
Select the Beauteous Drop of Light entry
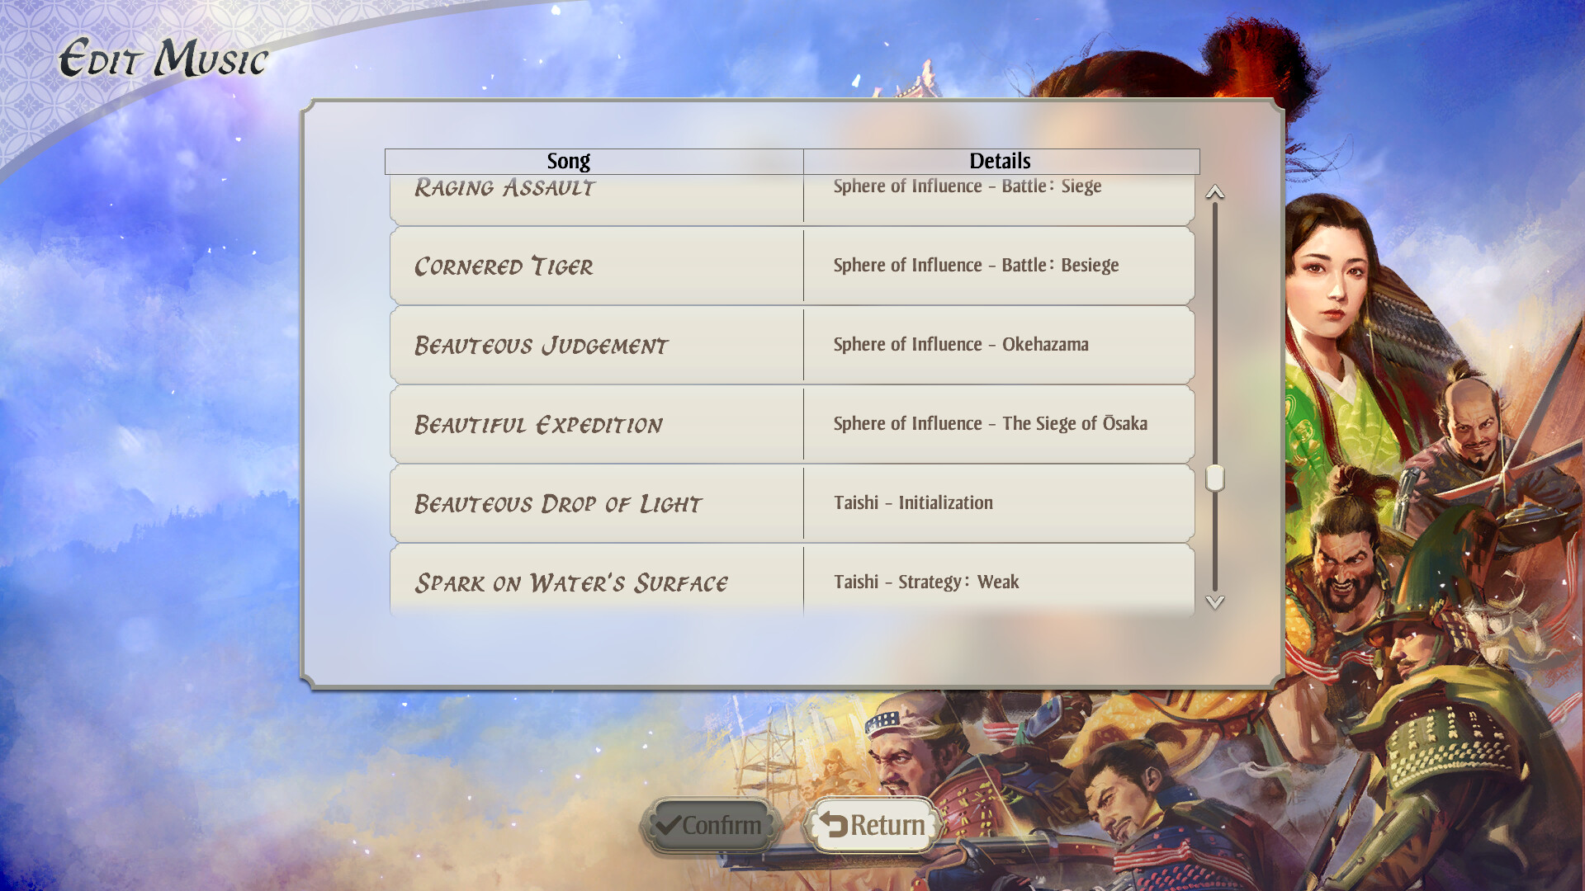click(x=792, y=502)
